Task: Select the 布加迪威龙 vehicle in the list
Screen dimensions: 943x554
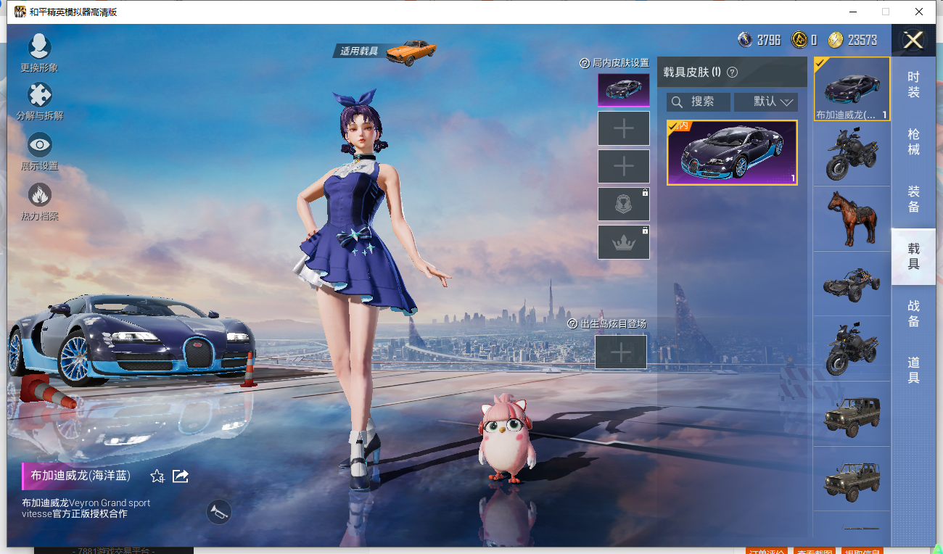Action: pyautogui.click(x=852, y=88)
